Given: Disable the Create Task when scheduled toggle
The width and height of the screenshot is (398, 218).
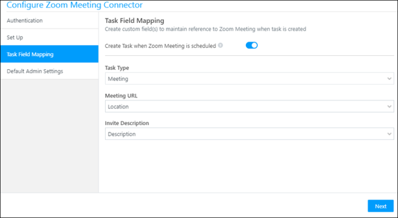Looking at the screenshot, I should [x=251, y=45].
